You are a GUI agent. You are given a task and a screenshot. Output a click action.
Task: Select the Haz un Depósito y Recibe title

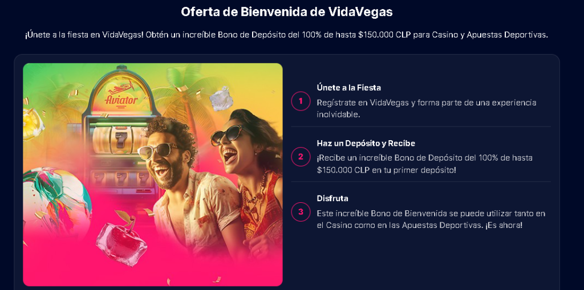(366, 144)
